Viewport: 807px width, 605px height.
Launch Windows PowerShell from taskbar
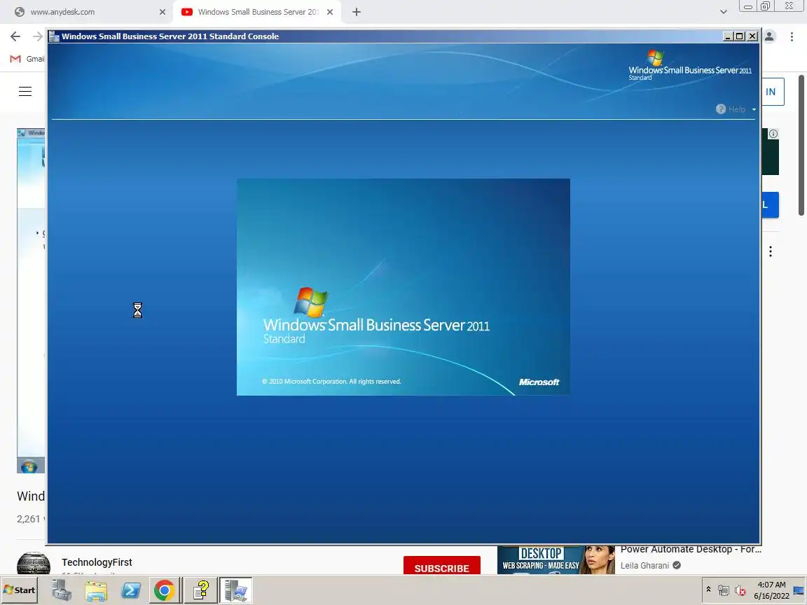coord(131,590)
